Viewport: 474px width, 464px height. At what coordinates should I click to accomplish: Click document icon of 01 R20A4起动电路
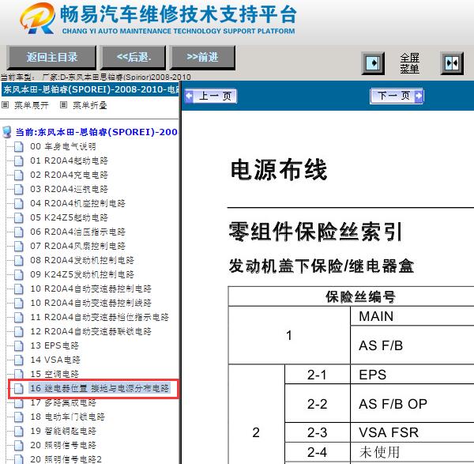pyautogui.click(x=19, y=161)
